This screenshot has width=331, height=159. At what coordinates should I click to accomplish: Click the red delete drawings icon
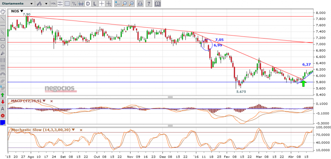point(3,115)
